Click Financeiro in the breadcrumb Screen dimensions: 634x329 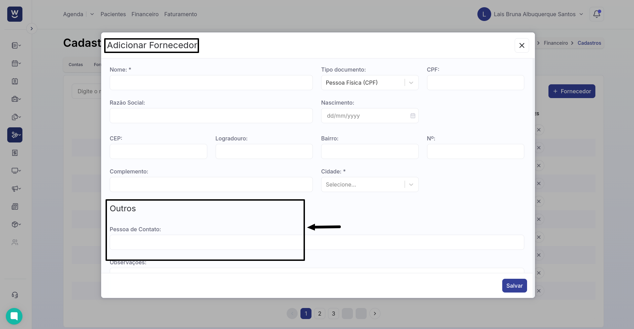coord(556,43)
